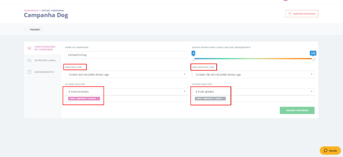Click the chat bubble icon in Ajuda

325,150
